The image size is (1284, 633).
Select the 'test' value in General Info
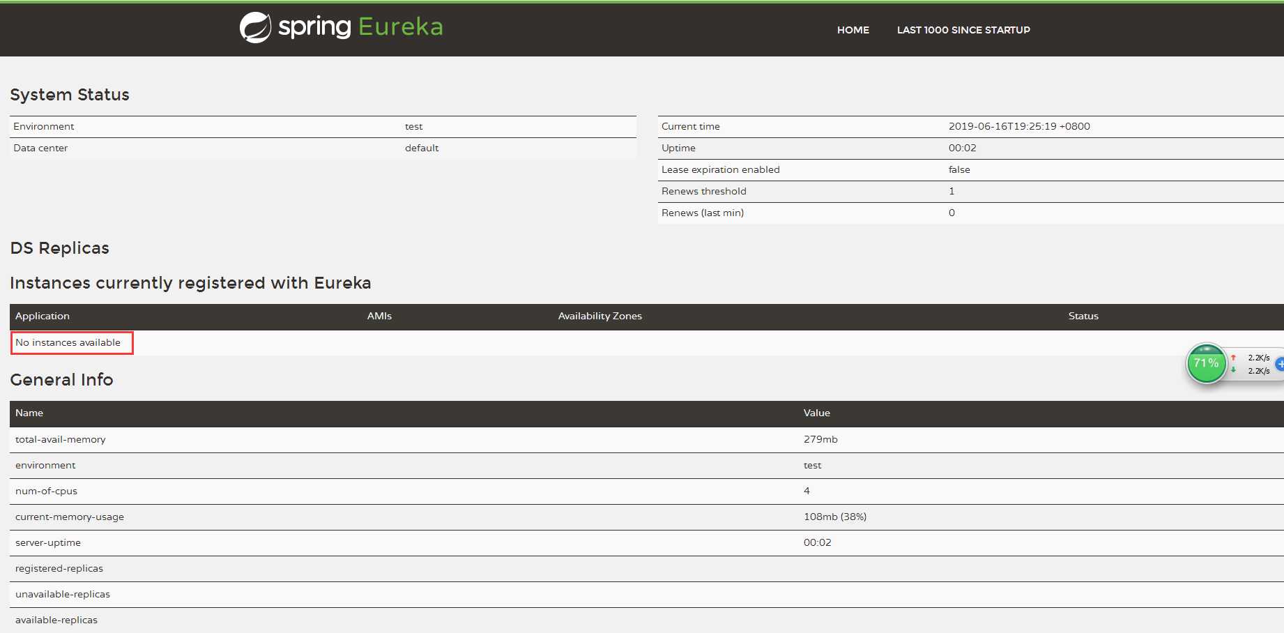[812, 465]
